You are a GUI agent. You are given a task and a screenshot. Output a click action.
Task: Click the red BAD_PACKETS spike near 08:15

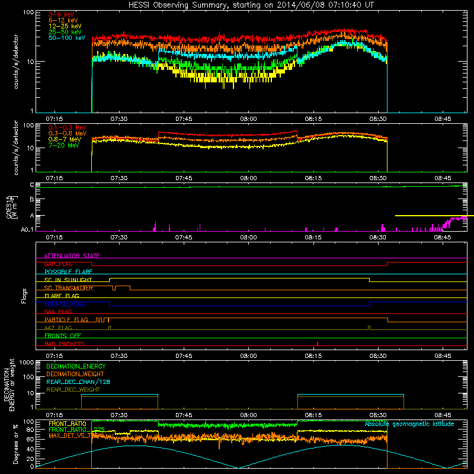tap(318, 344)
